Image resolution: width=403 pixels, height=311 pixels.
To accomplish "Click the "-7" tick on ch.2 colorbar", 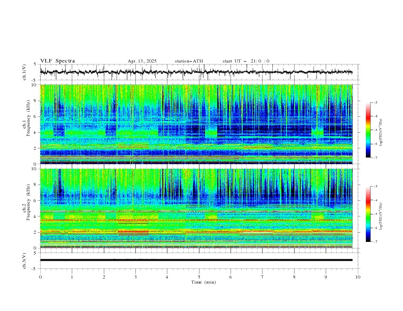I will click(375, 241).
